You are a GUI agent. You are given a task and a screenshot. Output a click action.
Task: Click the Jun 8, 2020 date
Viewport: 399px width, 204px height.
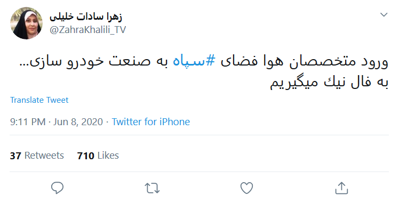pos(78,122)
